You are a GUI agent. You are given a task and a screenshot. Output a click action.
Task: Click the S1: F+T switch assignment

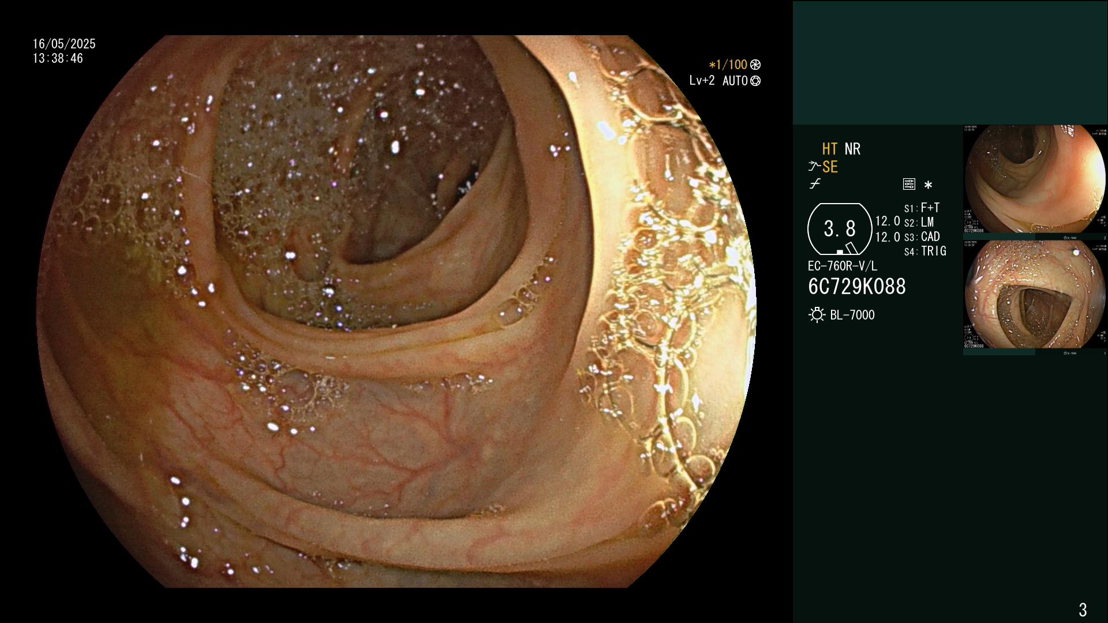coord(922,208)
